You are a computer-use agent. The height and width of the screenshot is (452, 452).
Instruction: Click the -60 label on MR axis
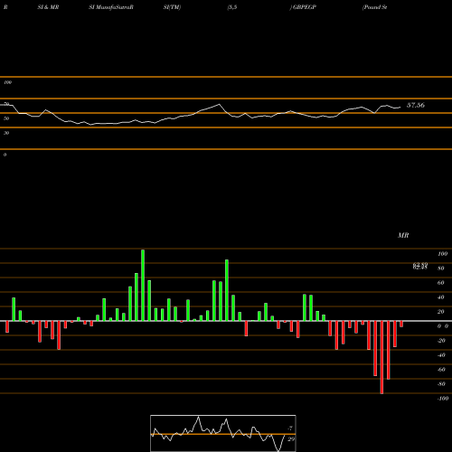[441, 370]
